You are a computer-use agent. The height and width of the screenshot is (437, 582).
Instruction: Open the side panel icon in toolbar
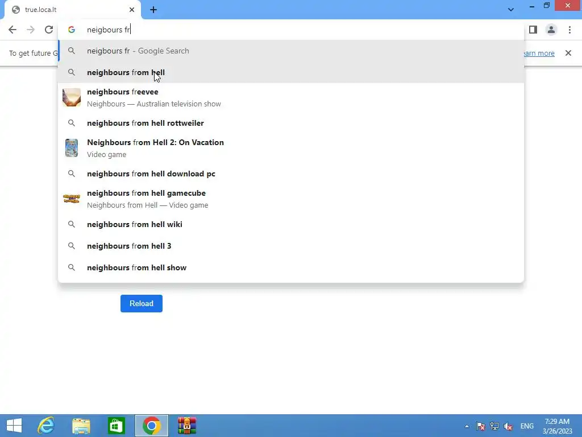533,30
